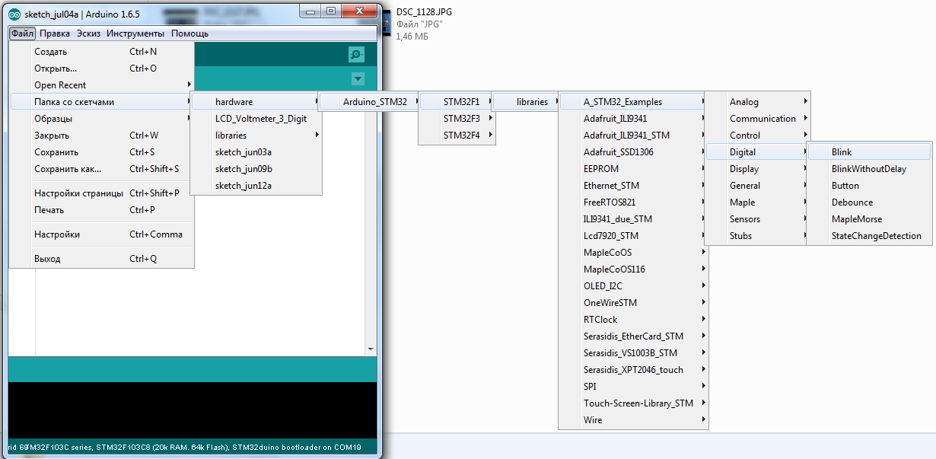Choose Создать from the File menu
This screenshot has height=459, width=936.
(x=102, y=52)
